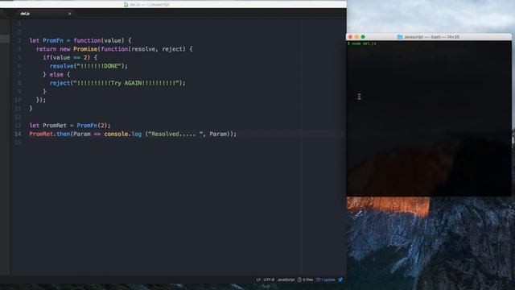Click the yellow minimize button of Terminal window

(x=356, y=37)
